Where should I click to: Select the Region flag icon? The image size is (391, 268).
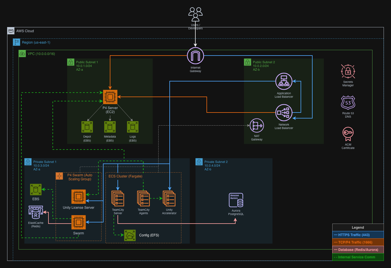coord(17,42)
